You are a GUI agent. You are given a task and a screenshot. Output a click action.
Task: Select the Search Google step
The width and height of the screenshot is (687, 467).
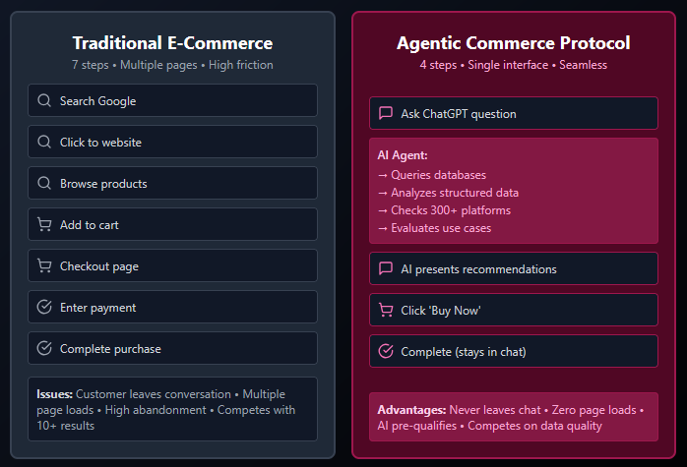click(x=173, y=101)
